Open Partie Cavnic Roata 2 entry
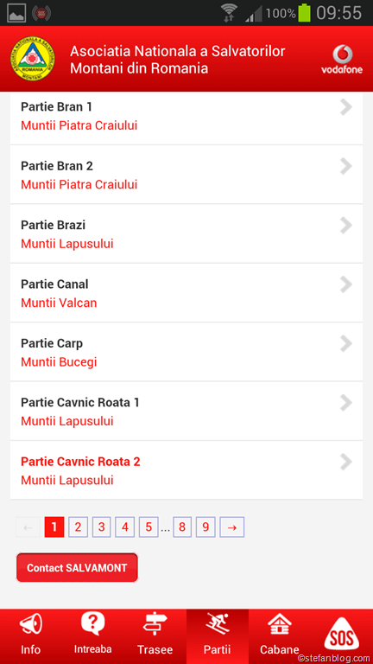 coord(186,470)
